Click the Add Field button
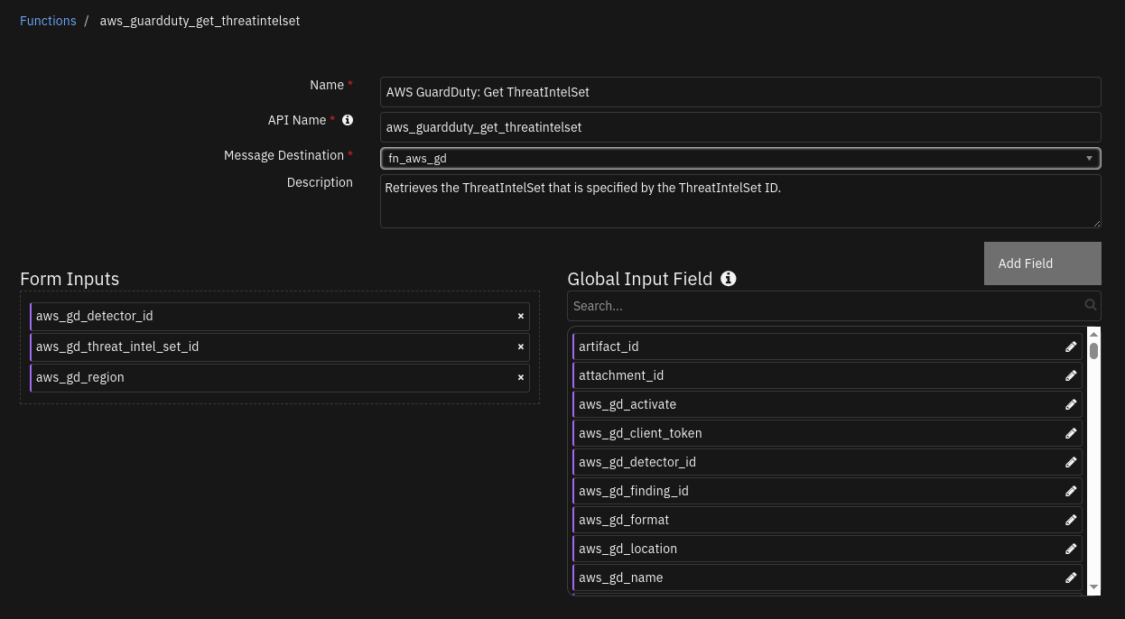1125x619 pixels. click(x=1043, y=263)
